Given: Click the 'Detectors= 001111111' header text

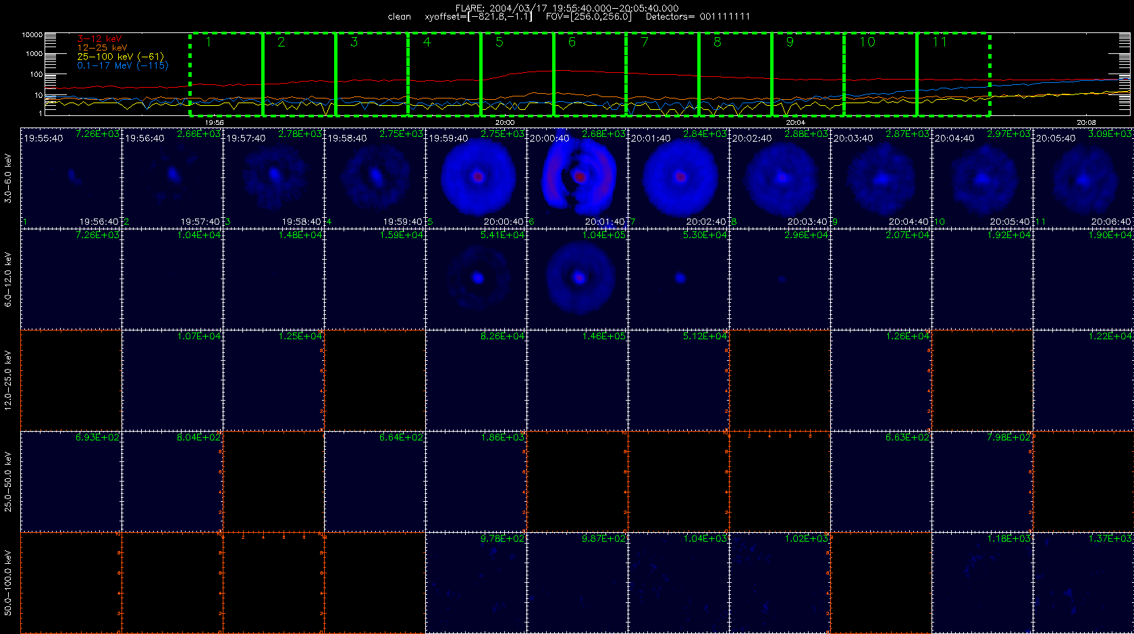Looking at the screenshot, I should (x=698, y=17).
